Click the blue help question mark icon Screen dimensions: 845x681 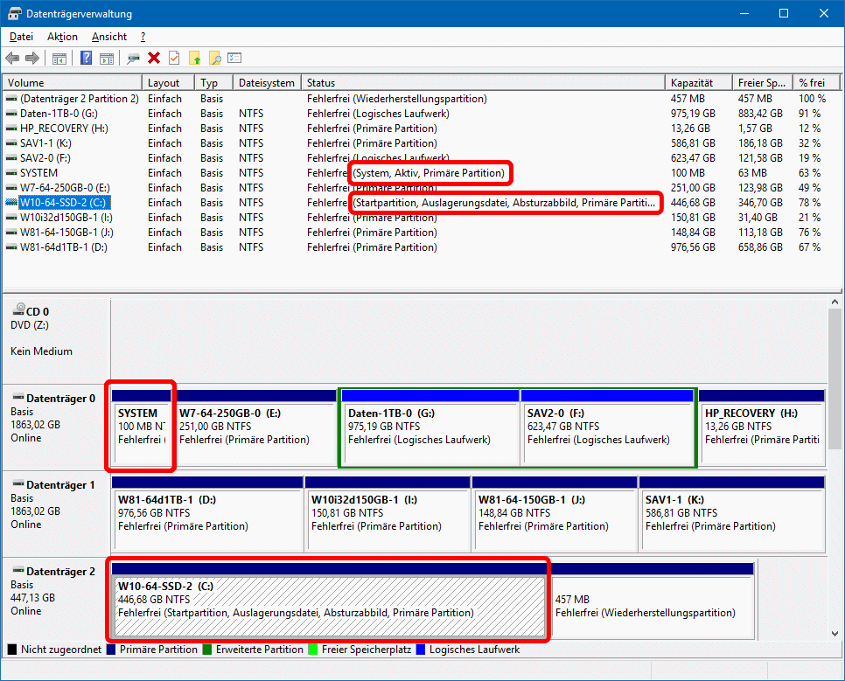[87, 59]
